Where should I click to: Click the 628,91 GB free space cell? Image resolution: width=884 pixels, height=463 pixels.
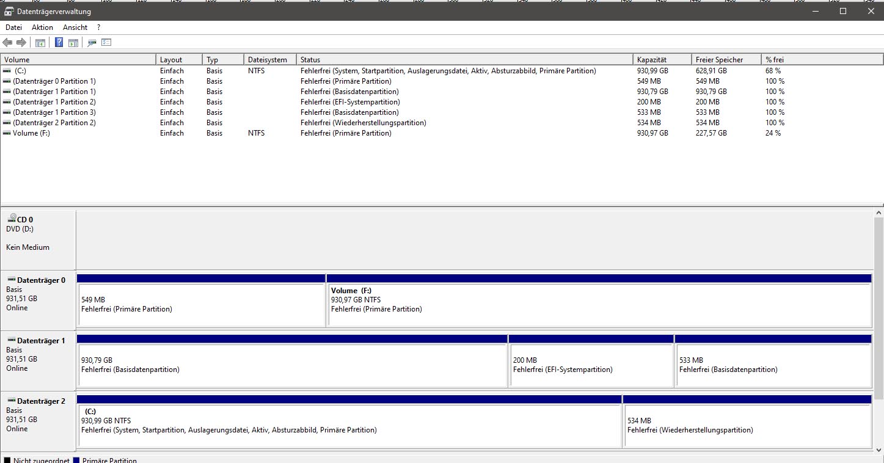point(711,71)
